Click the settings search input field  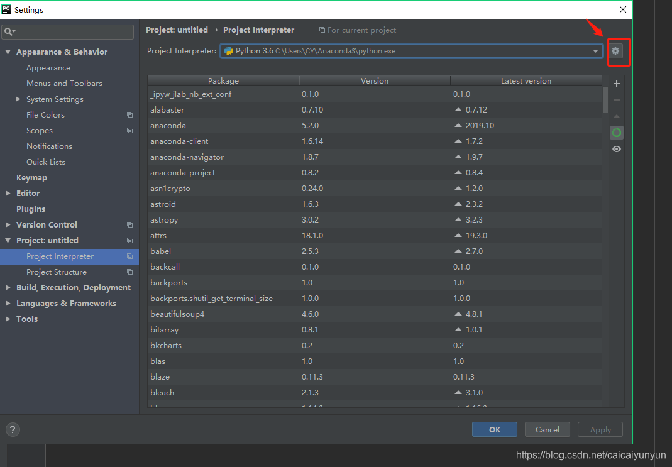68,31
